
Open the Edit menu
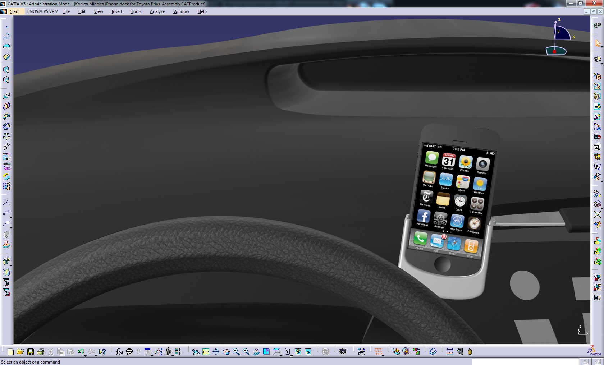(x=82, y=11)
